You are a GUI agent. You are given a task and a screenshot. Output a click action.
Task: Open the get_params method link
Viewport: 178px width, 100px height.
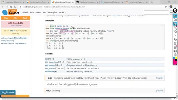[x=50, y=65]
